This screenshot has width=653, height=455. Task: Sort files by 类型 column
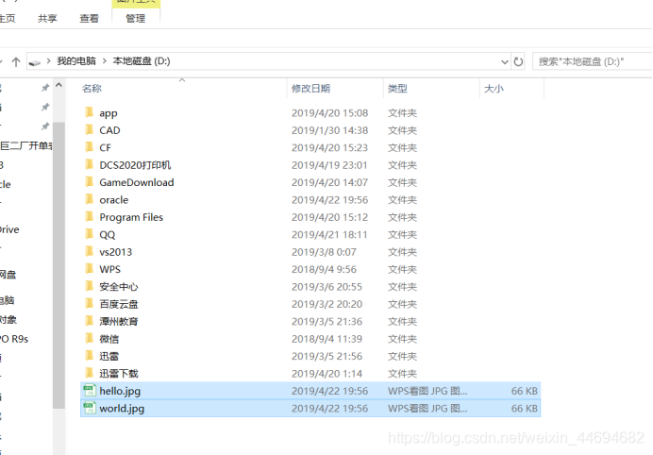pos(397,89)
